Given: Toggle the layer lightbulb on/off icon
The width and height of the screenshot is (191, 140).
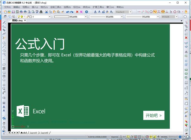Looking at the screenshot, I should (19, 17).
